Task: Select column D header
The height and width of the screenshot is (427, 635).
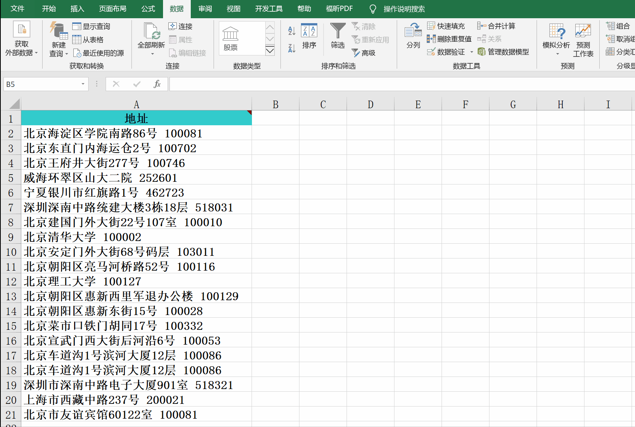Action: click(371, 104)
